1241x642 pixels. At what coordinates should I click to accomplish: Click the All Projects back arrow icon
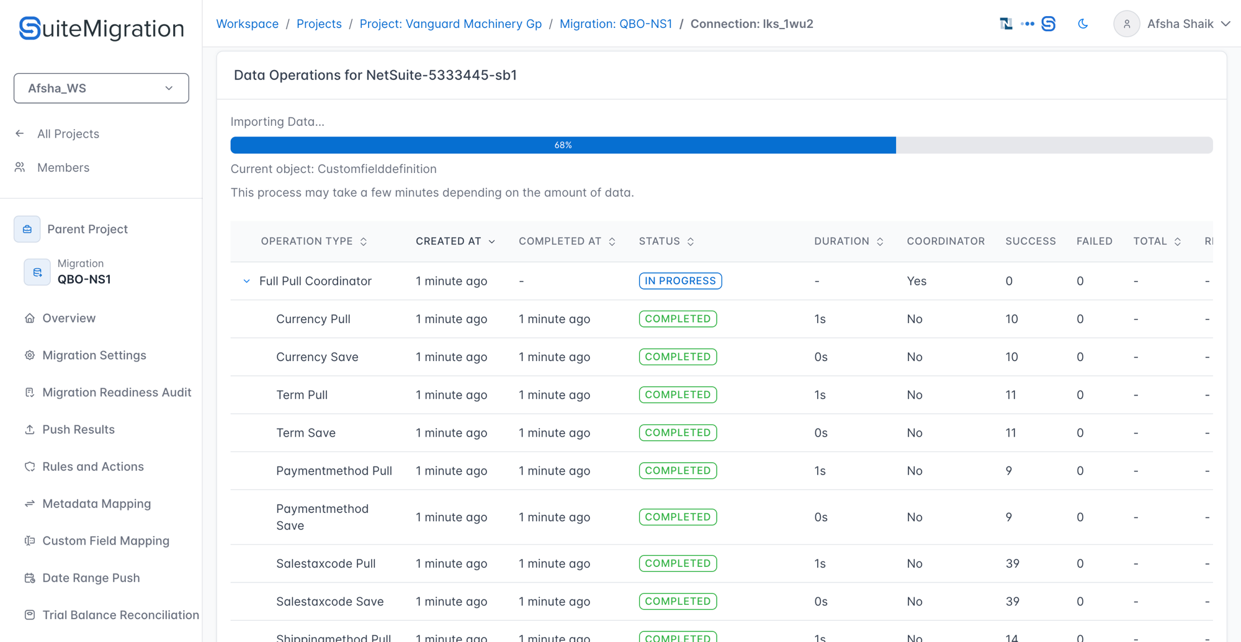pyautogui.click(x=20, y=133)
